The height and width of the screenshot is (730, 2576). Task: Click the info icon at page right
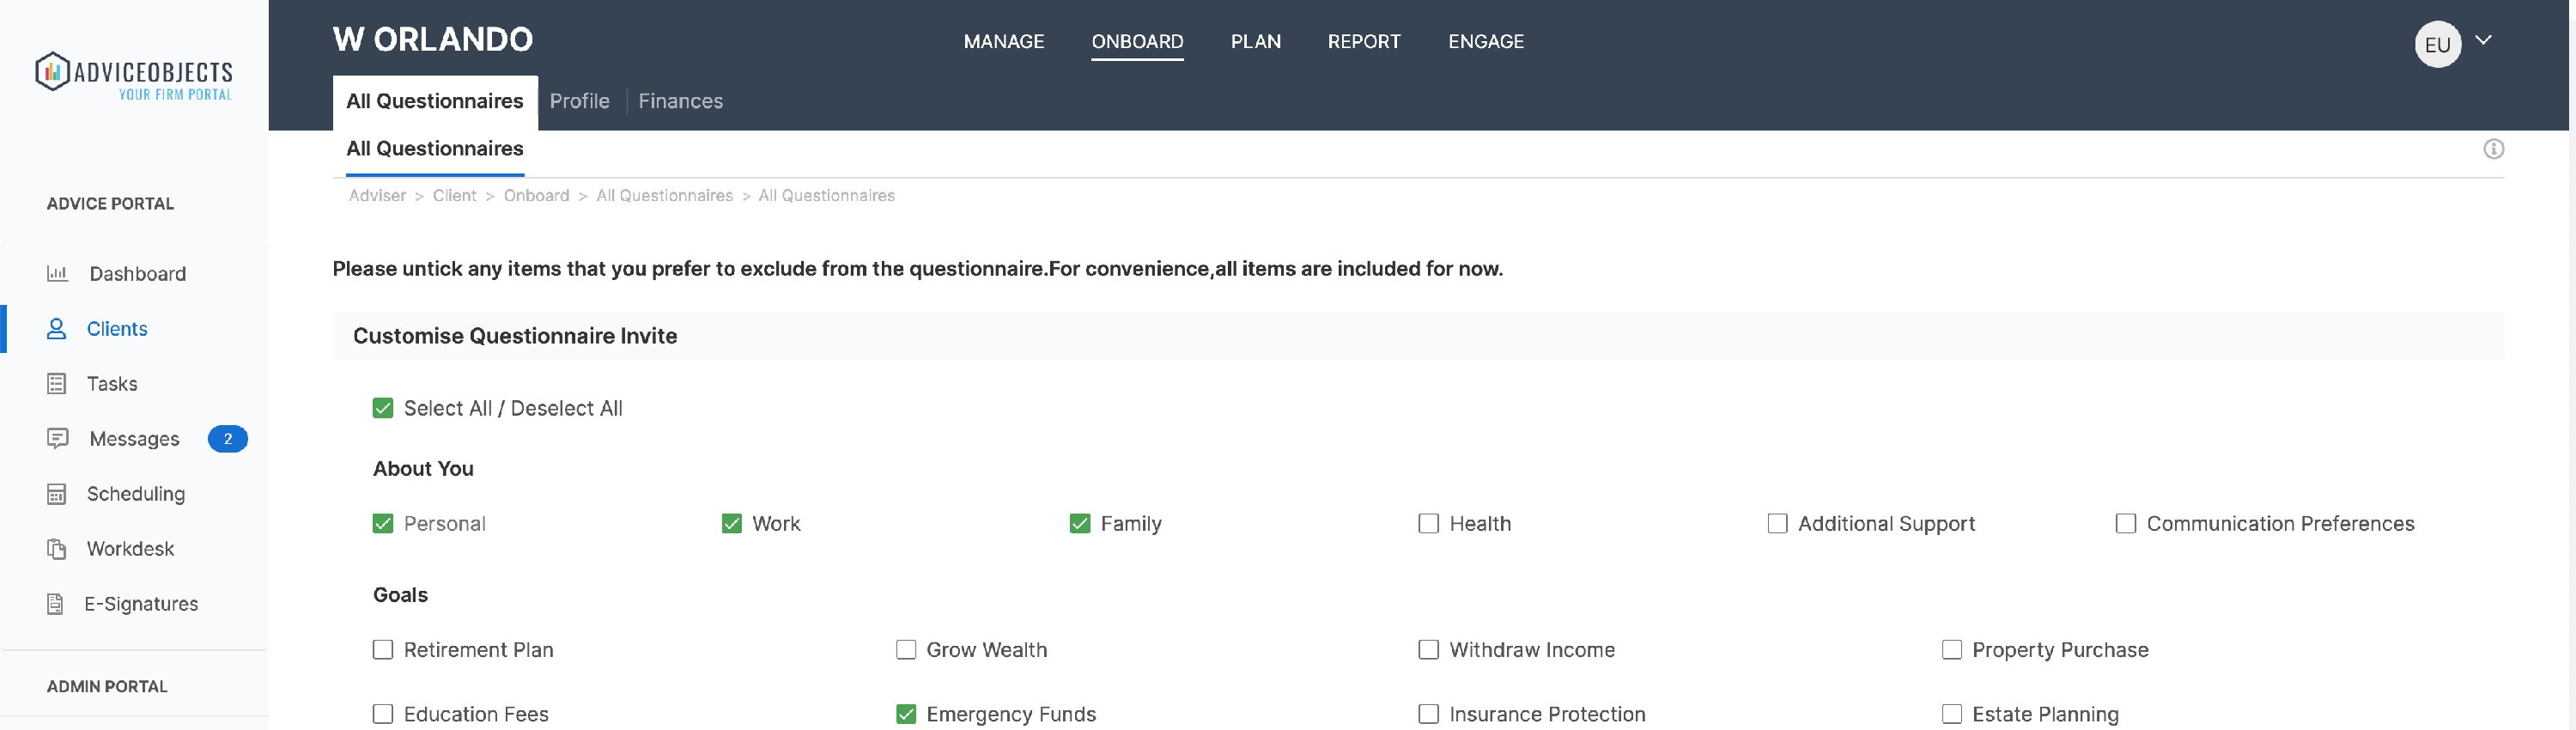pyautogui.click(x=2493, y=149)
